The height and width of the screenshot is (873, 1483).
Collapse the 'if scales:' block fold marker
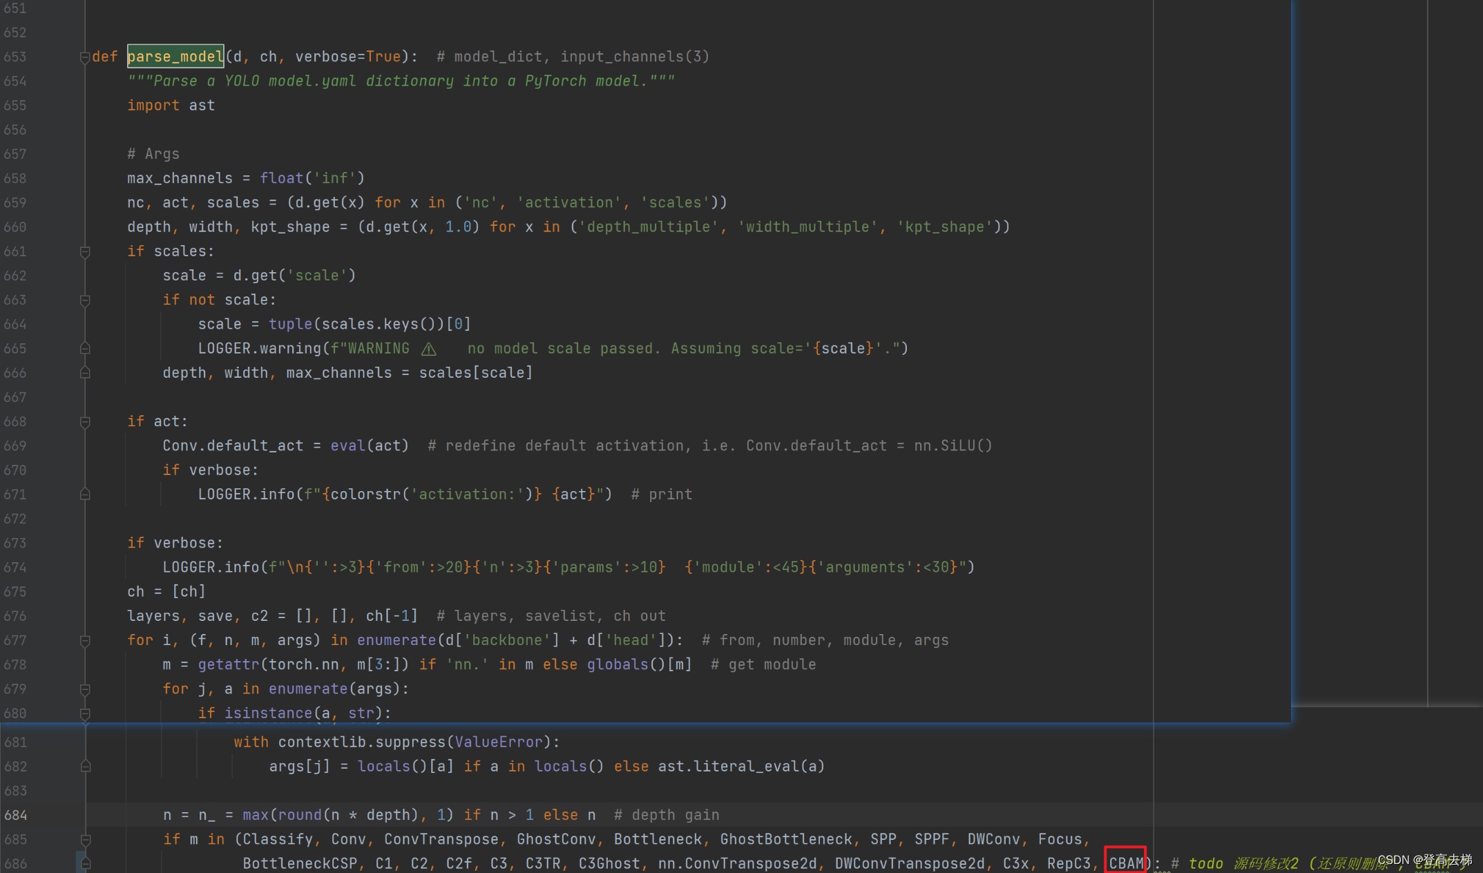pyautogui.click(x=85, y=251)
